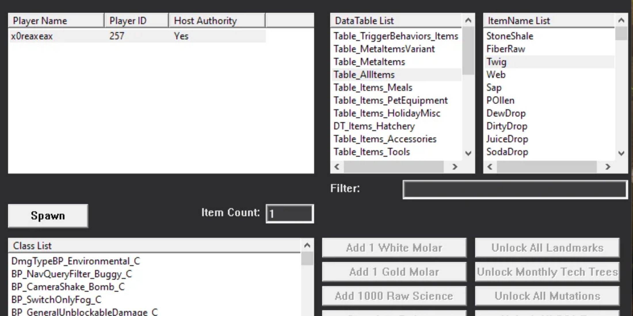Select Table_Items_Meals in DataTable List

pyautogui.click(x=373, y=87)
